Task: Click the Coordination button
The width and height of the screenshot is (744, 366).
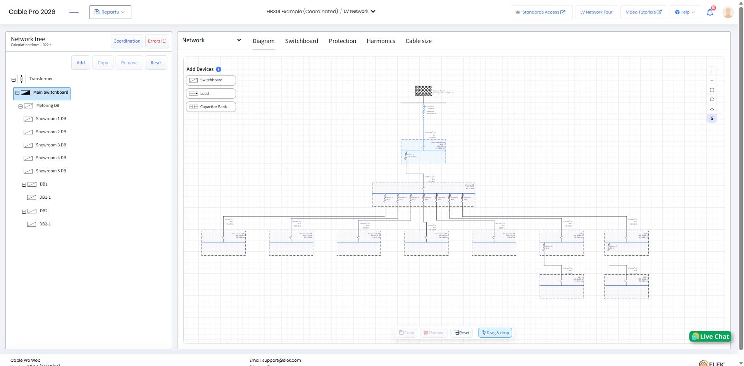Action: pos(127,41)
